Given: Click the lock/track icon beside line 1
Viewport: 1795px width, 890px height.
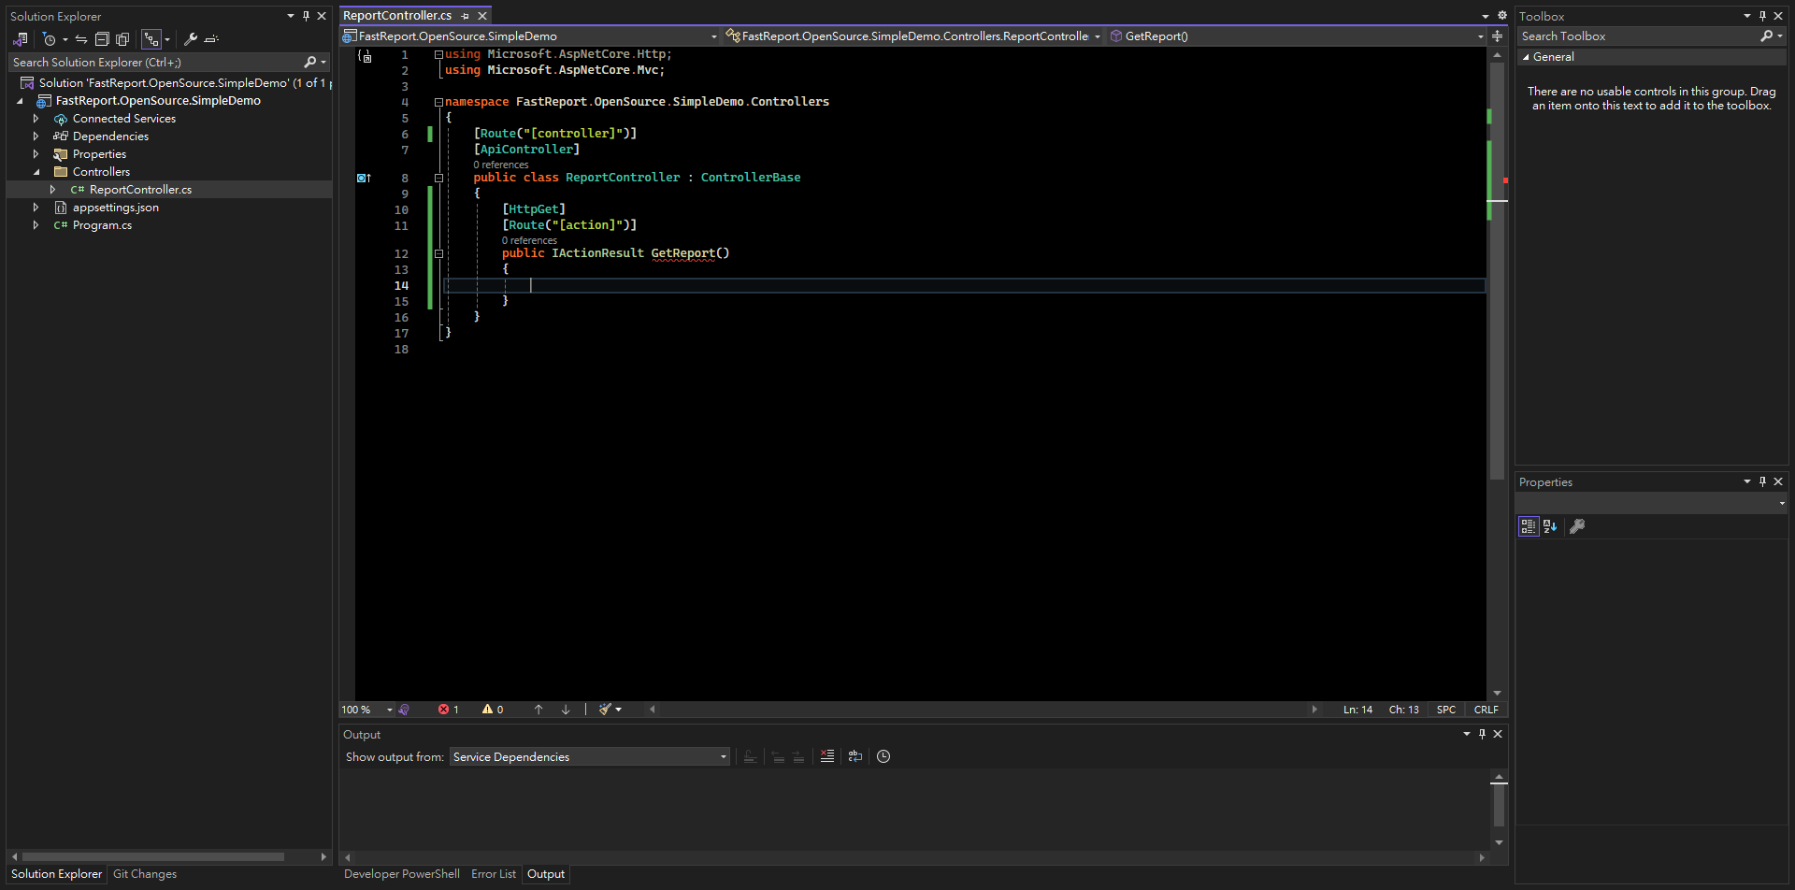Looking at the screenshot, I should point(366,56).
